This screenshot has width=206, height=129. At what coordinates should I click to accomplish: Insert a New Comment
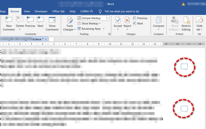[9, 24]
